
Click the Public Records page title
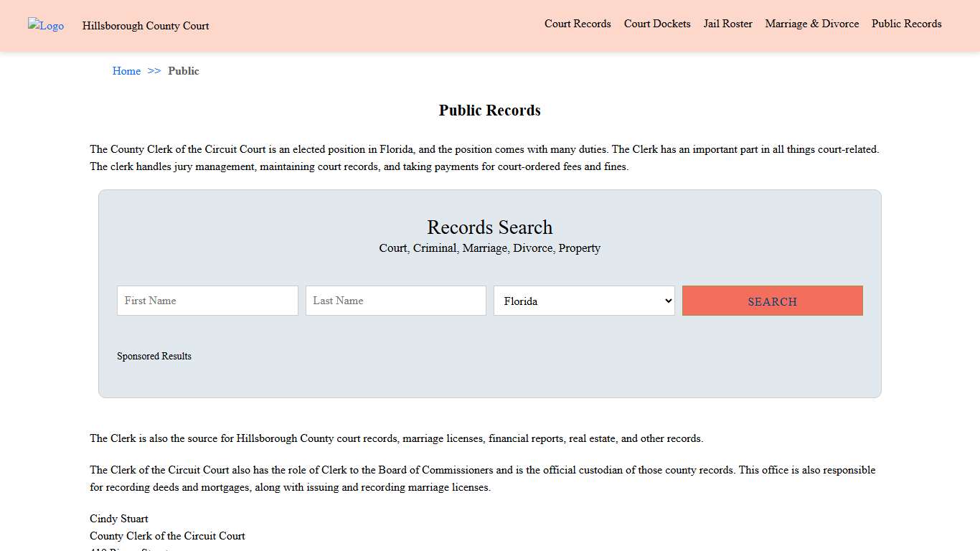point(489,110)
